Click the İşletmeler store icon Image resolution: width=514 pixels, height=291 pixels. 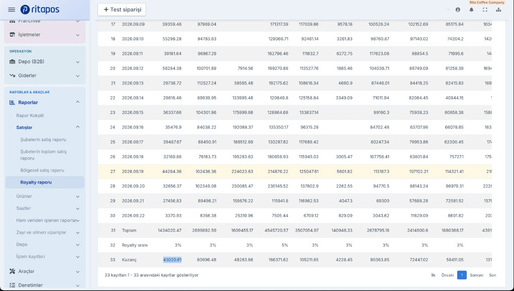[13, 35]
